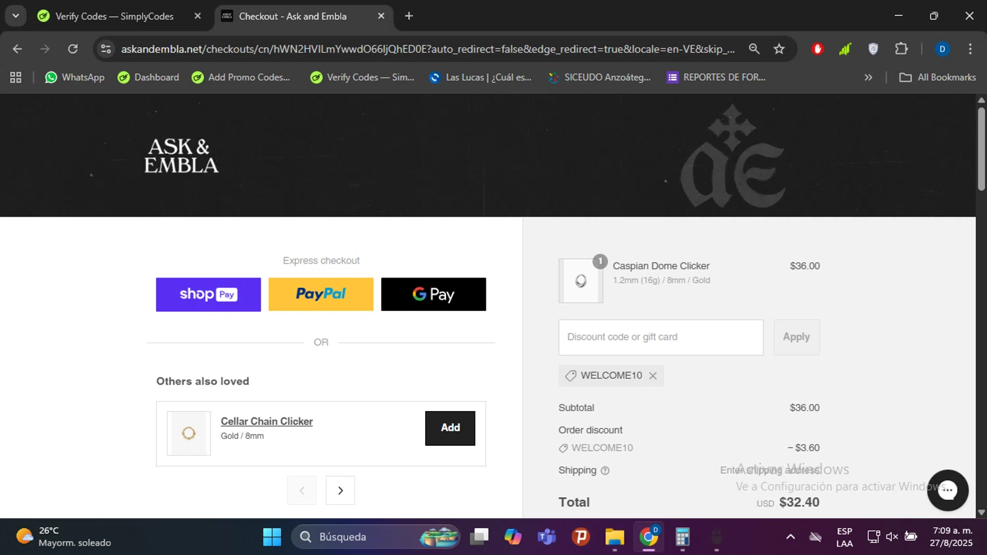Image resolution: width=987 pixels, height=555 pixels.
Task: Click the Ask & Embla logo
Action: pos(182,156)
